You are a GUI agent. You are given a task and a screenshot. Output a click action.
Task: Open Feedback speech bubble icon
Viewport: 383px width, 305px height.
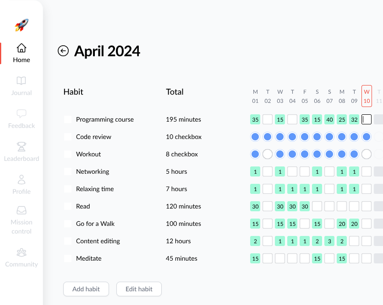pos(22,113)
